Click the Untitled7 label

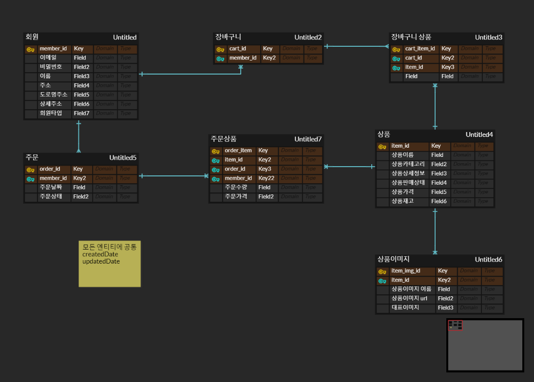308,139
